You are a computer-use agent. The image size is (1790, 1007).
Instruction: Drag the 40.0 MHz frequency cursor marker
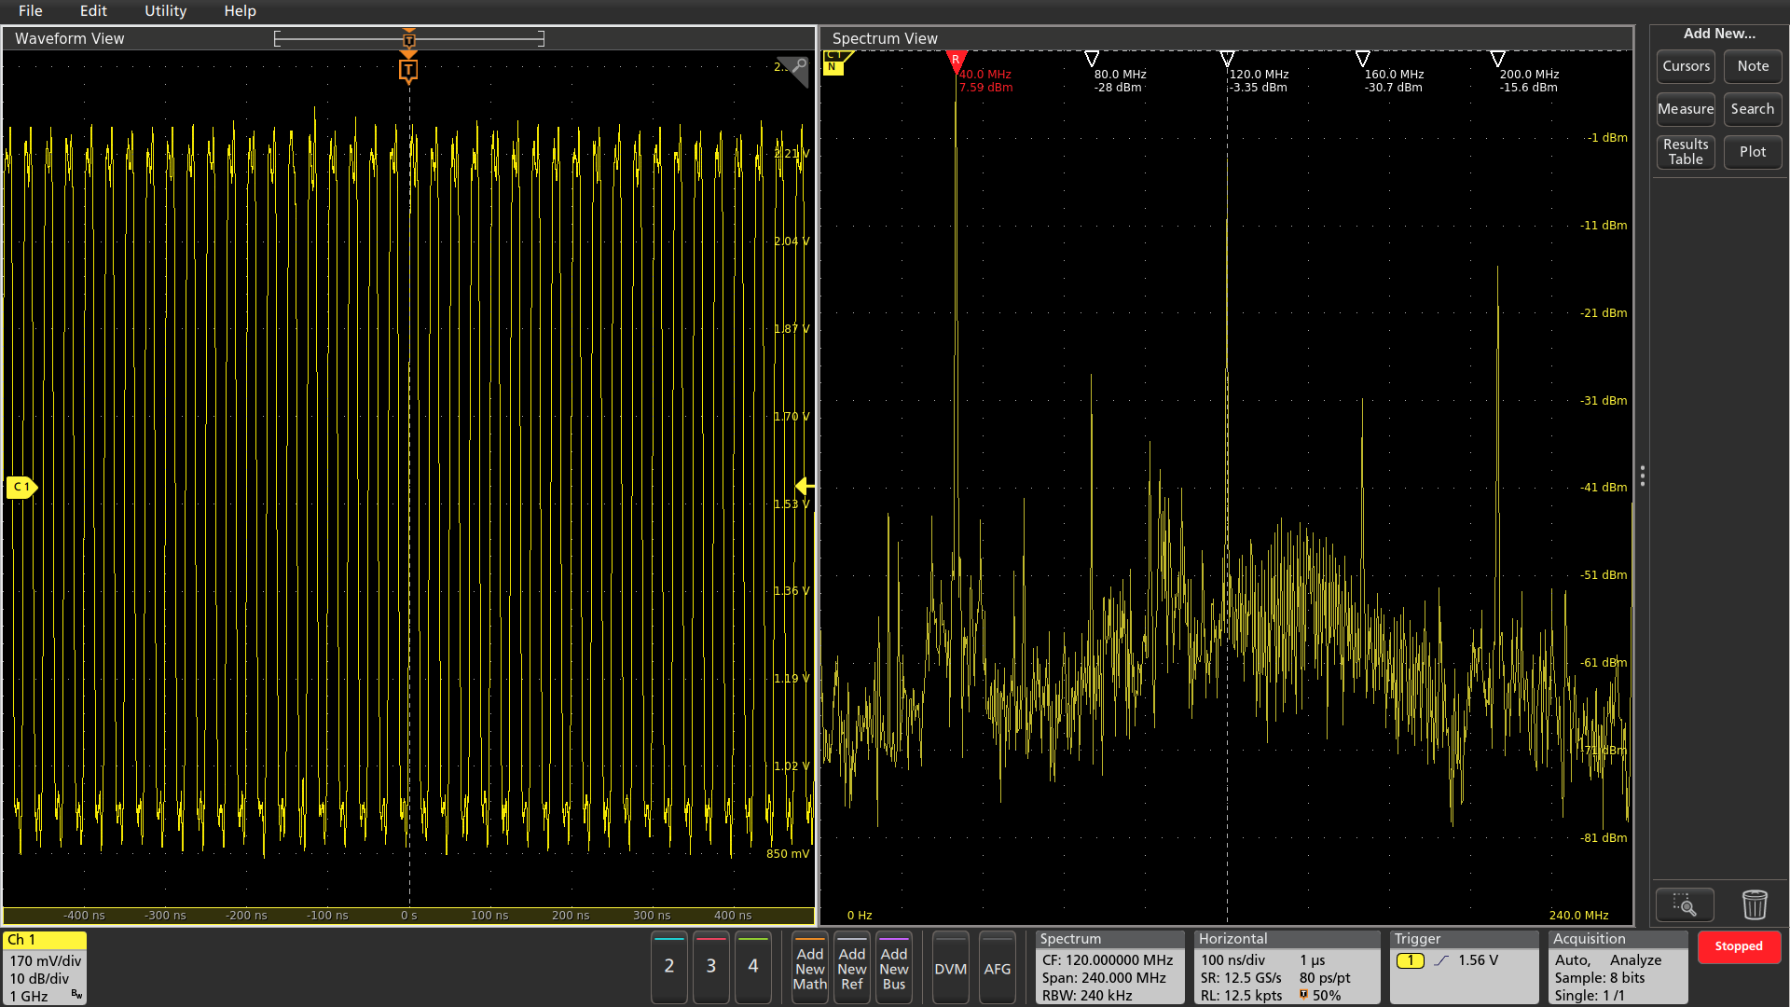(957, 58)
